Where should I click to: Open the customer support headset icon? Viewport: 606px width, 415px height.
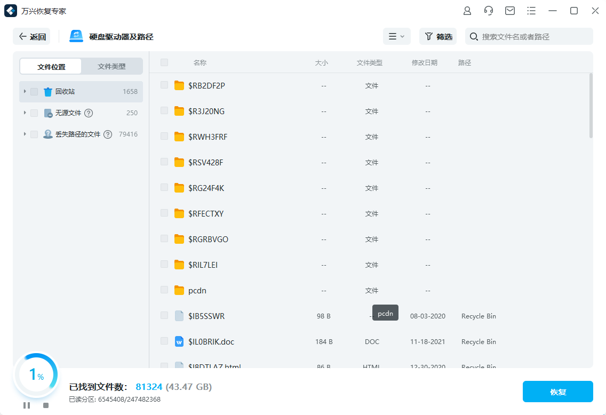(488, 10)
